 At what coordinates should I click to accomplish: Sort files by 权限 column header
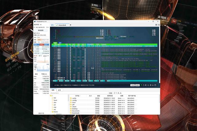point(122,96)
